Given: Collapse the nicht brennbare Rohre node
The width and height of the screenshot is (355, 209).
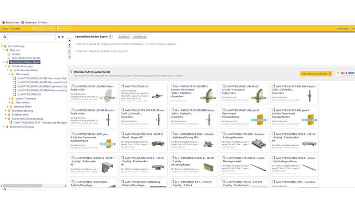Looking at the screenshot, I should 8,70.
